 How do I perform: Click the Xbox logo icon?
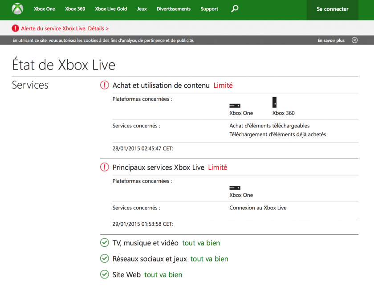(17, 8)
